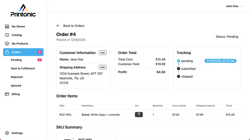Screen dimensions: 250x140
Task: View Rejected orders
Action: [x=17, y=77]
